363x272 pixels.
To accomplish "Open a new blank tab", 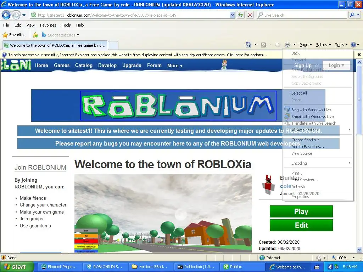I will point(113,45).
